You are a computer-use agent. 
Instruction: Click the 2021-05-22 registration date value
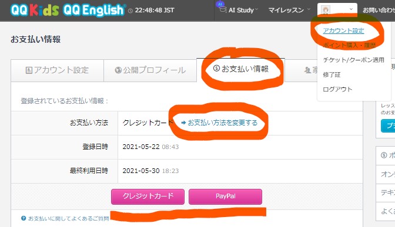(141, 147)
